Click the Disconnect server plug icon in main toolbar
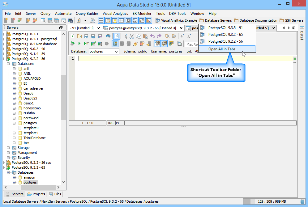The image size is (308, 207). click(x=35, y=20)
